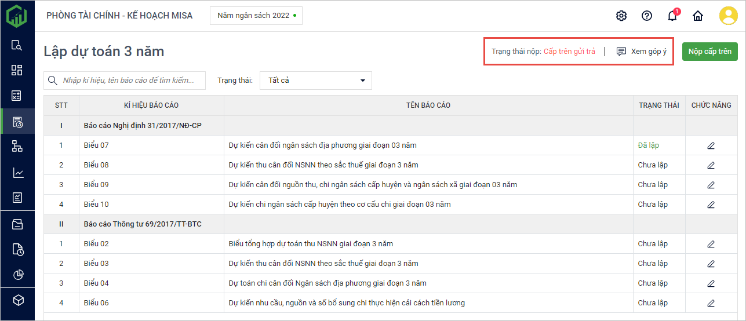Click the edit pencil for Biểu 07

tap(711, 145)
